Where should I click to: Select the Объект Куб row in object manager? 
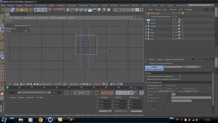tap(155, 13)
